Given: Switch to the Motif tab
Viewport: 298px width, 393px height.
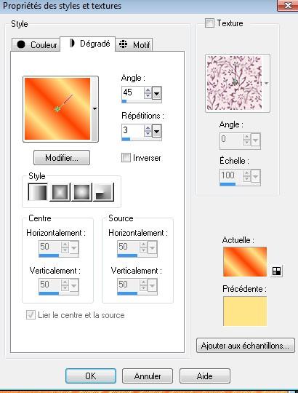Looking at the screenshot, I should [134, 45].
